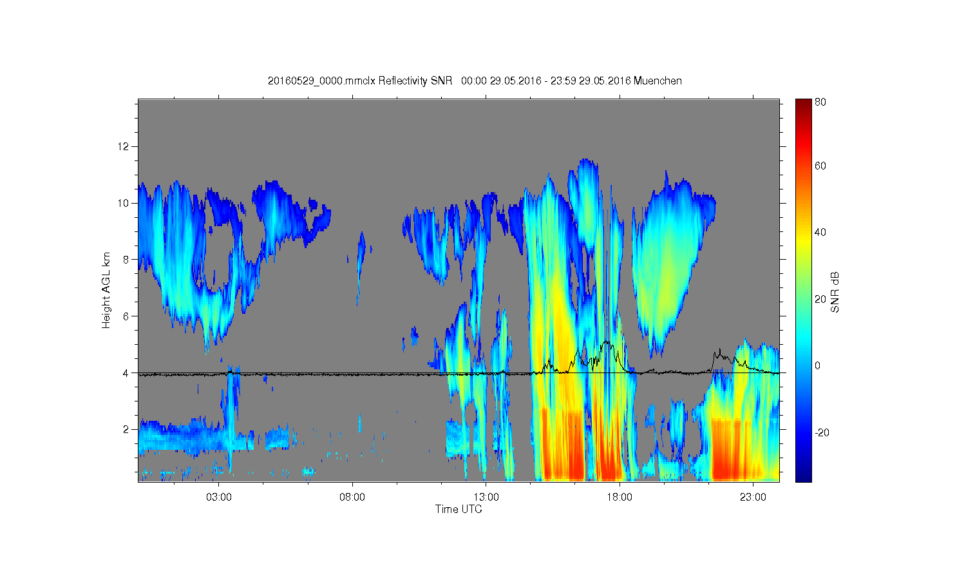Click the plot title mentioning Reflectivity SNR Muenchen

[475, 81]
